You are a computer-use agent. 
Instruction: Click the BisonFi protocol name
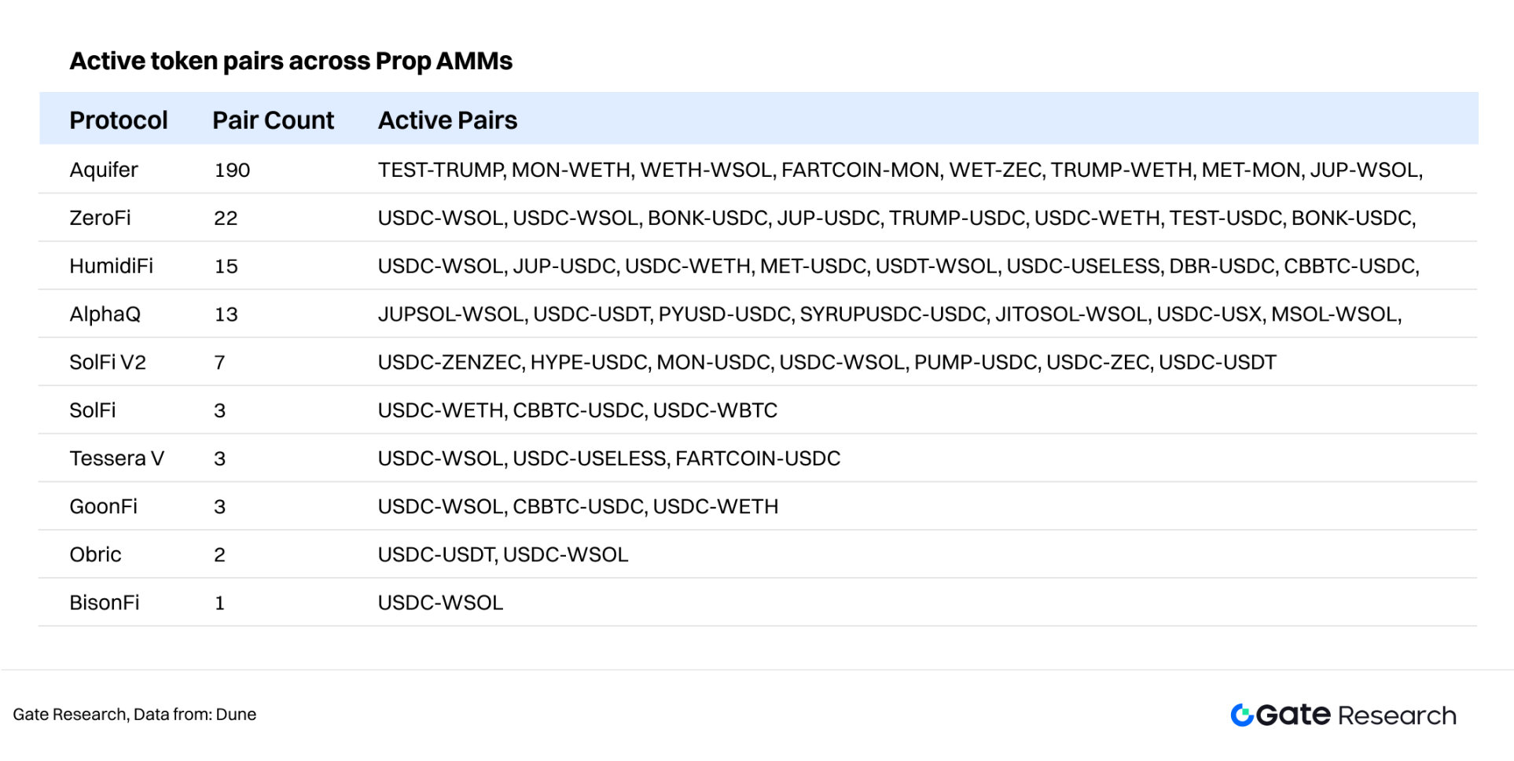click(105, 603)
